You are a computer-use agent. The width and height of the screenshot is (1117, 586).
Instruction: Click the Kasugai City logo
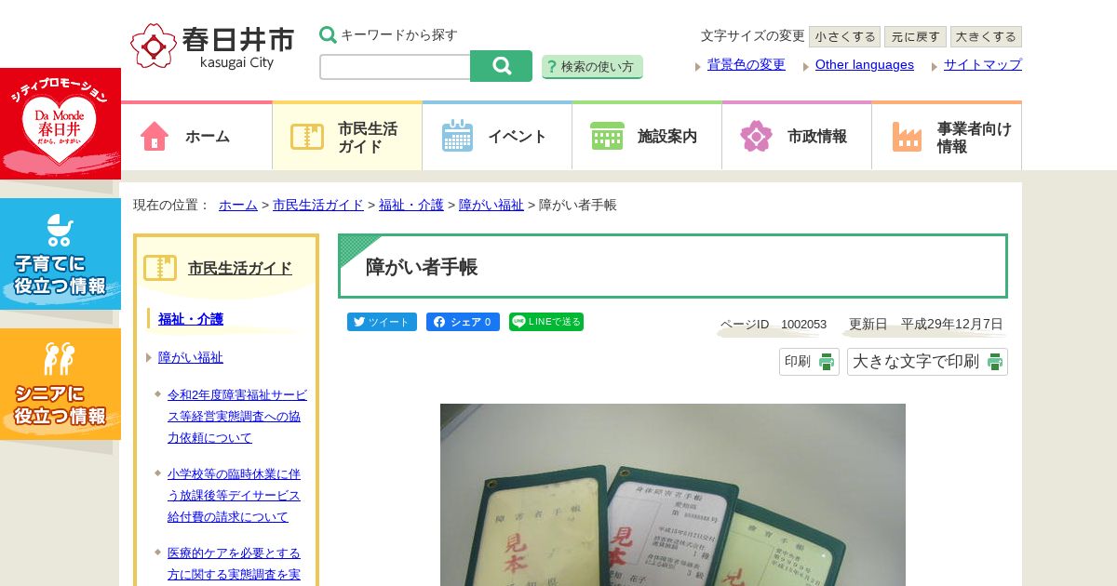(212, 47)
